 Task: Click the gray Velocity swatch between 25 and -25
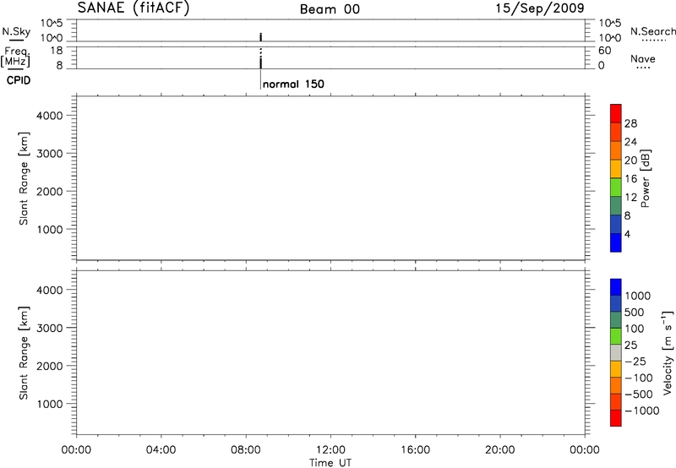[x=616, y=352]
